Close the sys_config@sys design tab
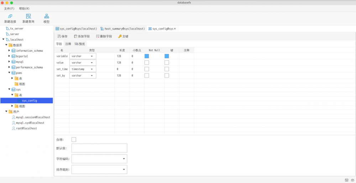 tap(175, 29)
